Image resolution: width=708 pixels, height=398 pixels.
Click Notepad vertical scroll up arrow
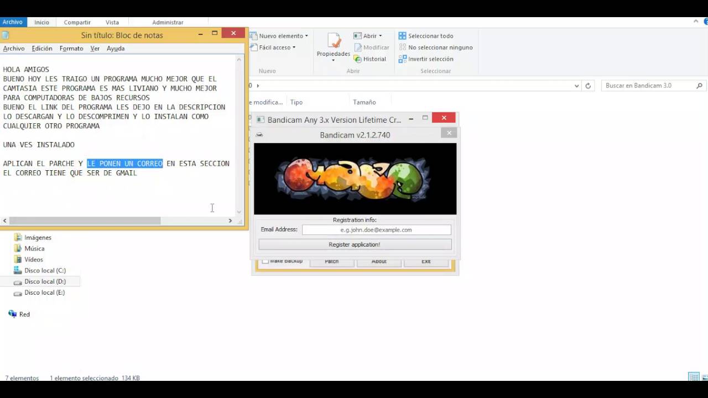[240, 59]
